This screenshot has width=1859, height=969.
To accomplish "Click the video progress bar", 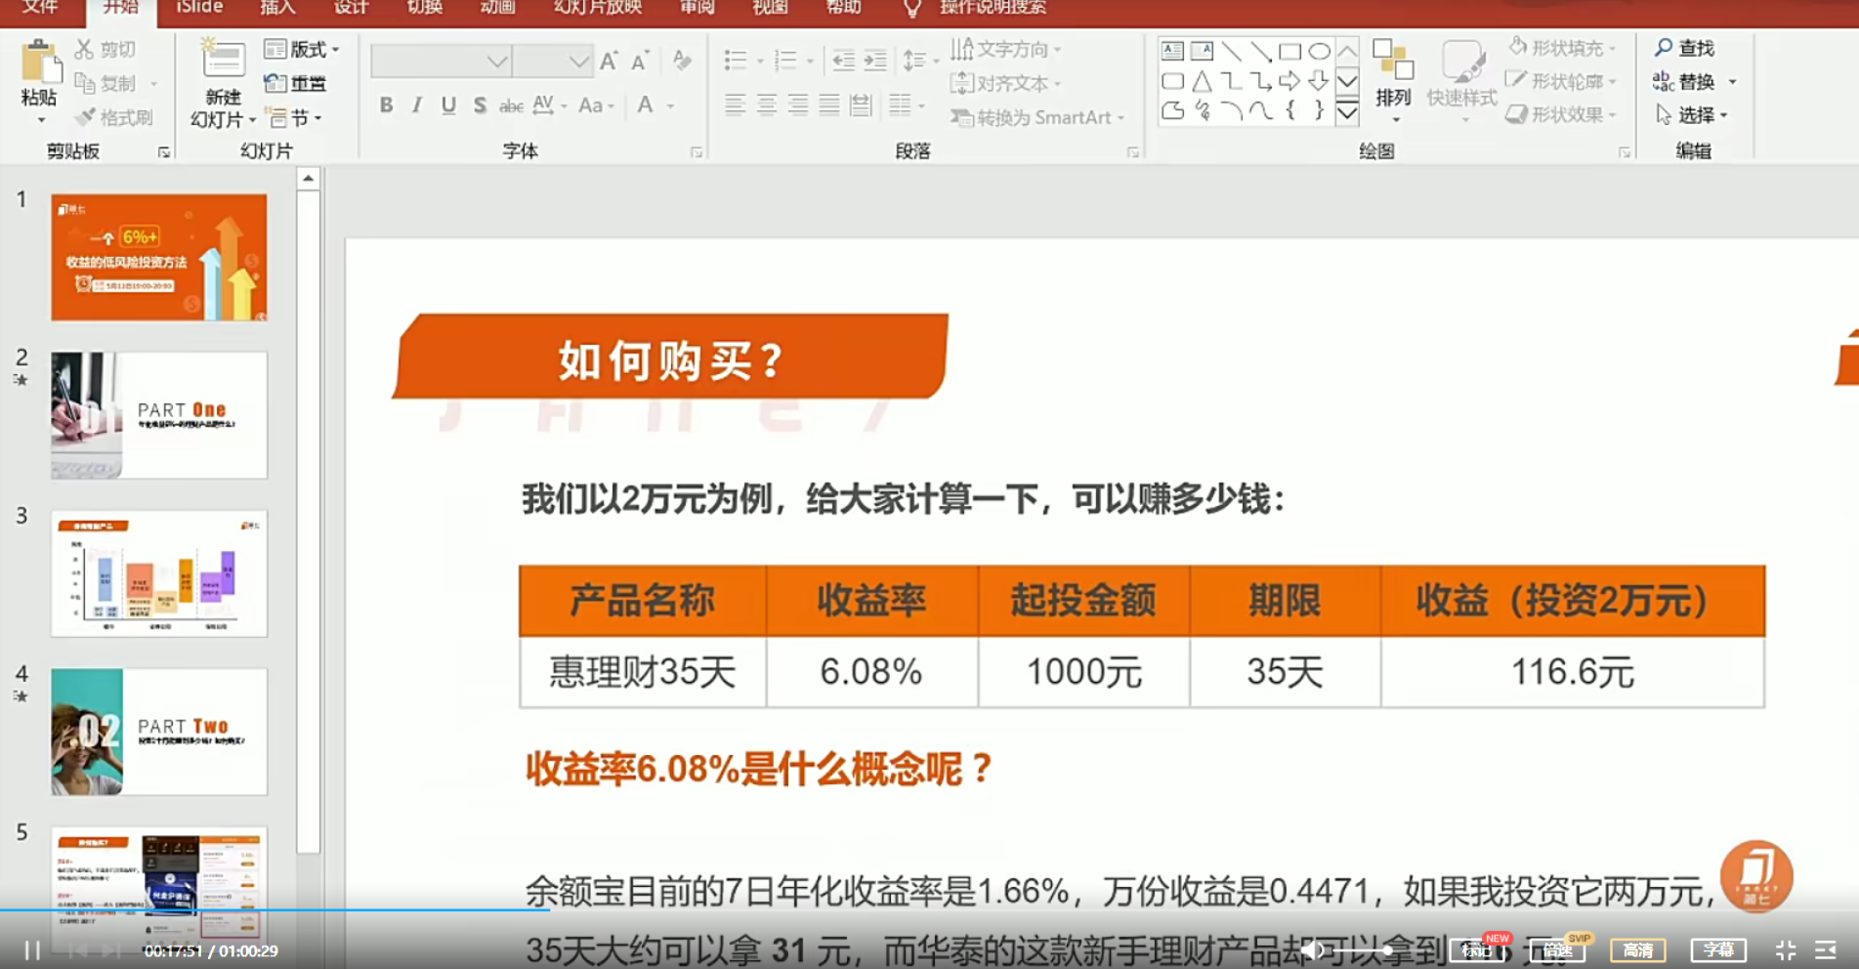I will coord(929,910).
